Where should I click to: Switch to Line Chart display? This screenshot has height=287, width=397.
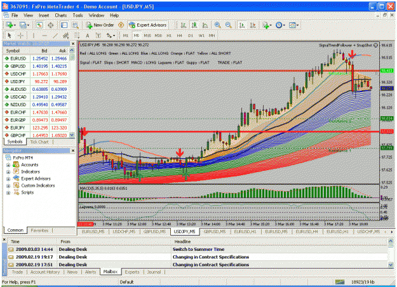pyautogui.click(x=205, y=25)
